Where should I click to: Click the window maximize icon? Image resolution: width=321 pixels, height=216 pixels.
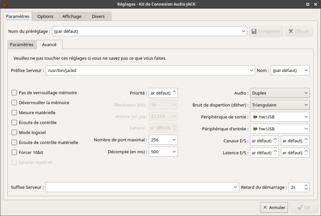coord(308,4)
